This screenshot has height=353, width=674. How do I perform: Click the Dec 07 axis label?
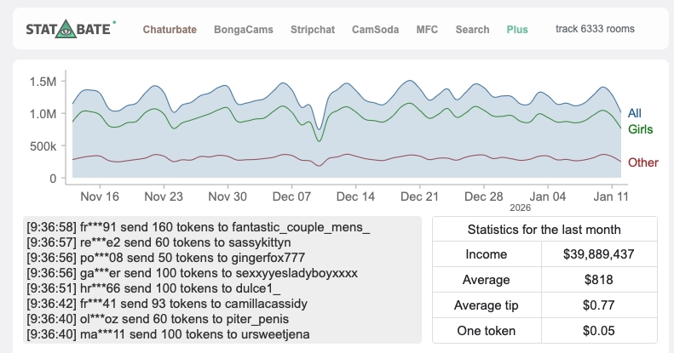tap(291, 196)
